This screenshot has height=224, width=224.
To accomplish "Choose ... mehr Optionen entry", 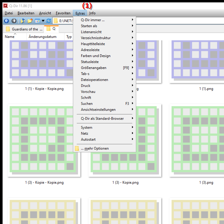I will click(x=105, y=148).
